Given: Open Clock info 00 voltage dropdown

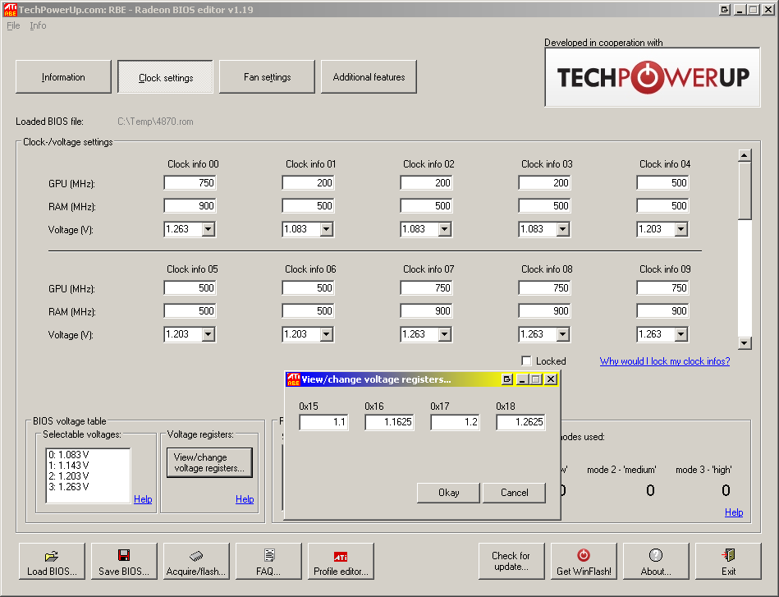Looking at the screenshot, I should [208, 229].
